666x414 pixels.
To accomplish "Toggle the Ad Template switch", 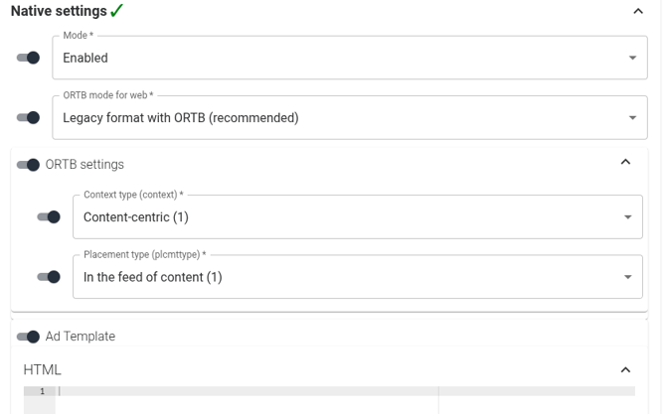I will (x=29, y=337).
